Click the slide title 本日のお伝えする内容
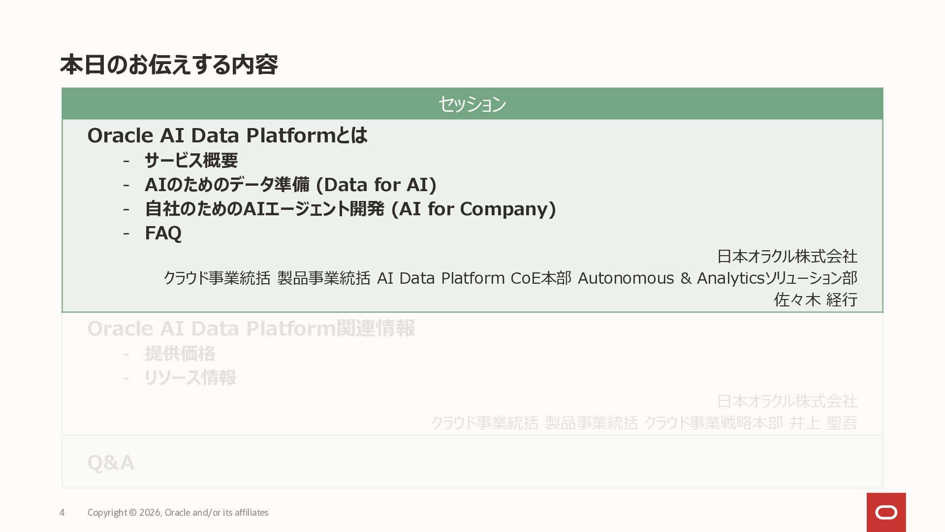Screen dimensions: 945x532 169,65
